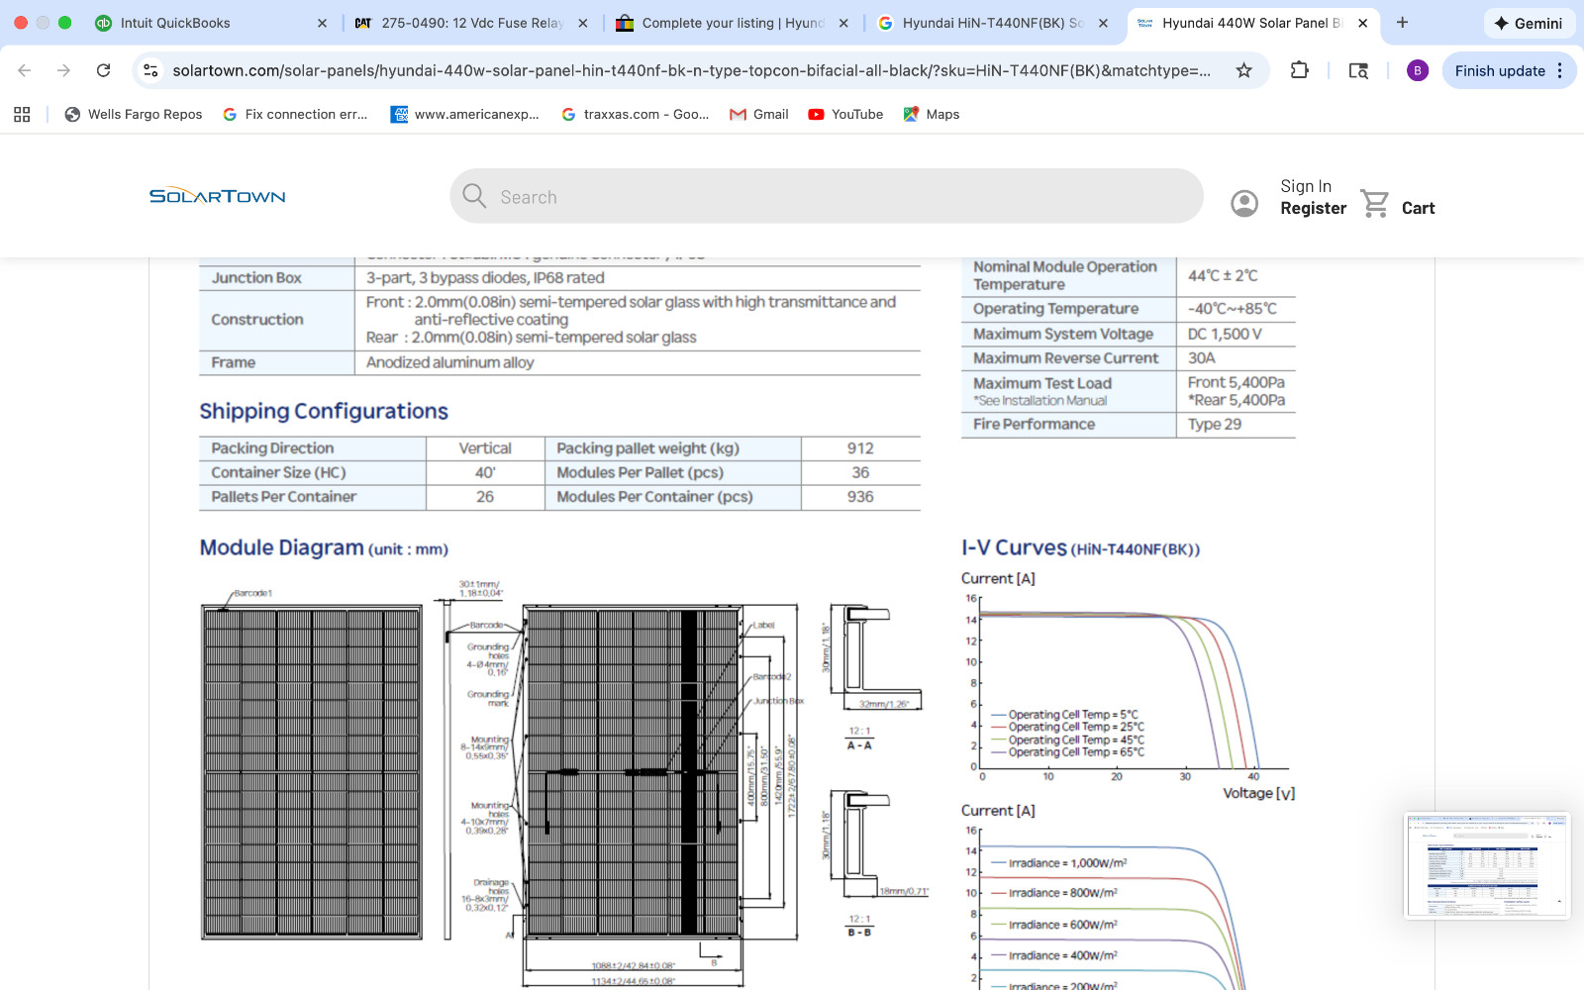Bookmark this page with the star icon
The image size is (1584, 990).
point(1244,70)
